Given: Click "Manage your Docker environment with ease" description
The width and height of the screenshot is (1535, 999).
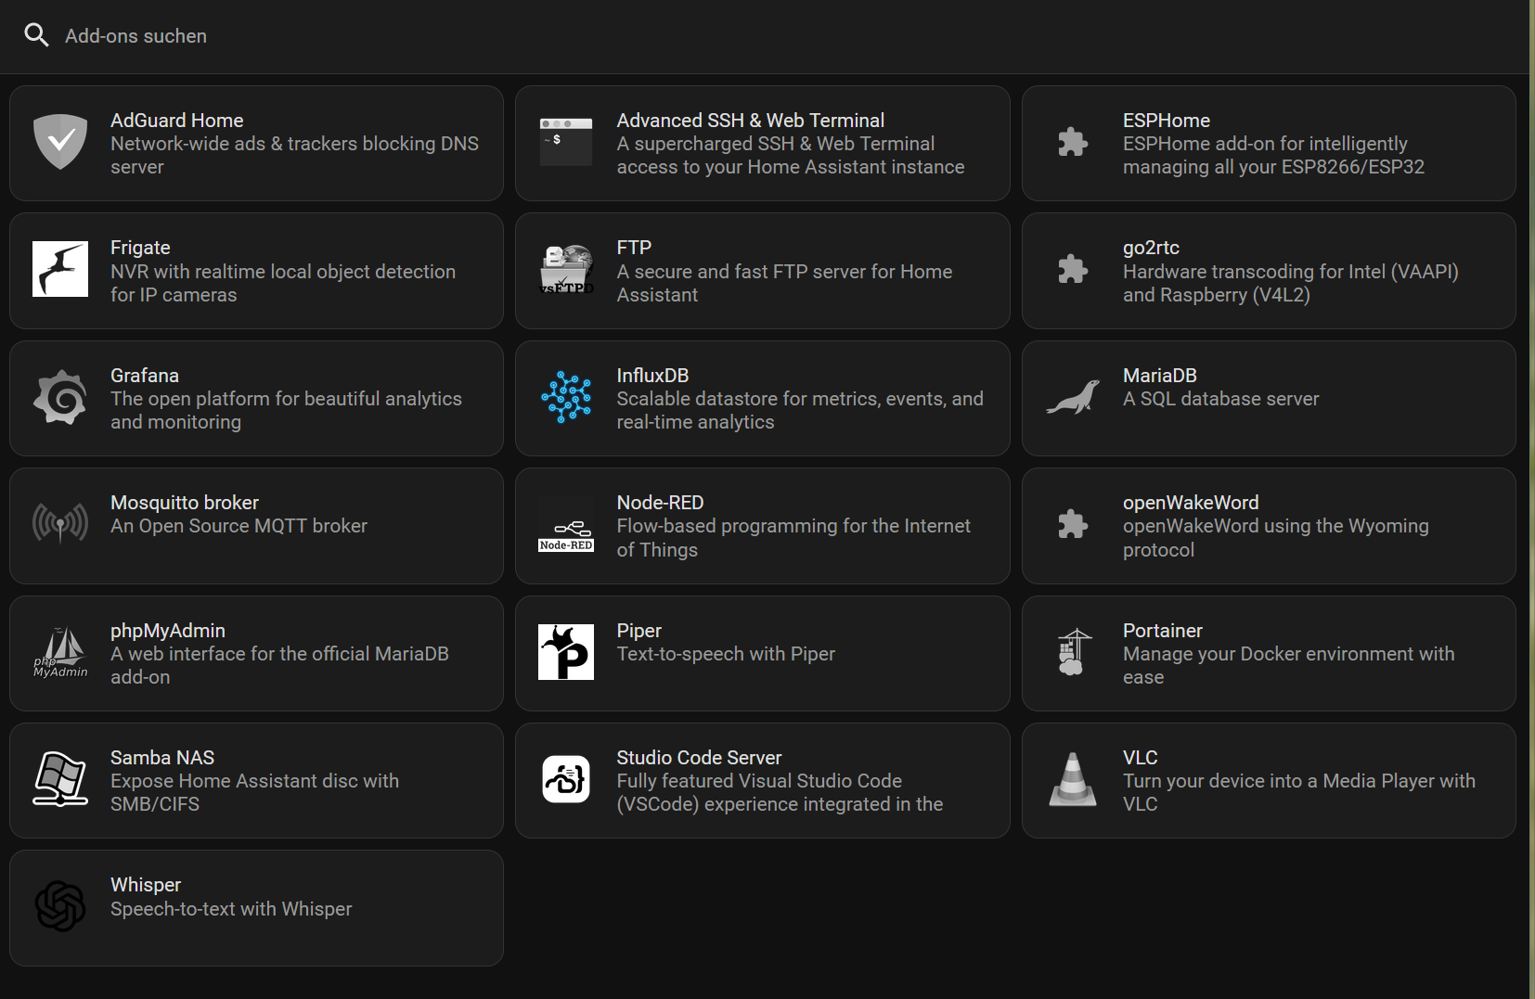Looking at the screenshot, I should pos(1288,666).
